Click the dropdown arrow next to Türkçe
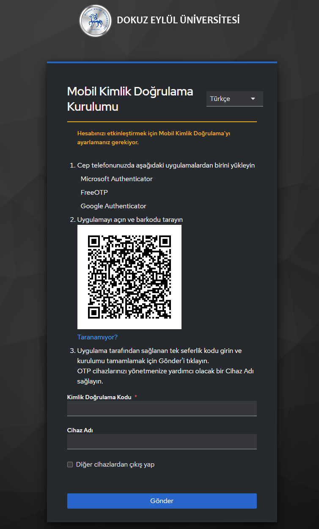 (x=253, y=99)
